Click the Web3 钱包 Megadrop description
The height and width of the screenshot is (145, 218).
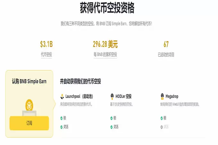point(180,104)
